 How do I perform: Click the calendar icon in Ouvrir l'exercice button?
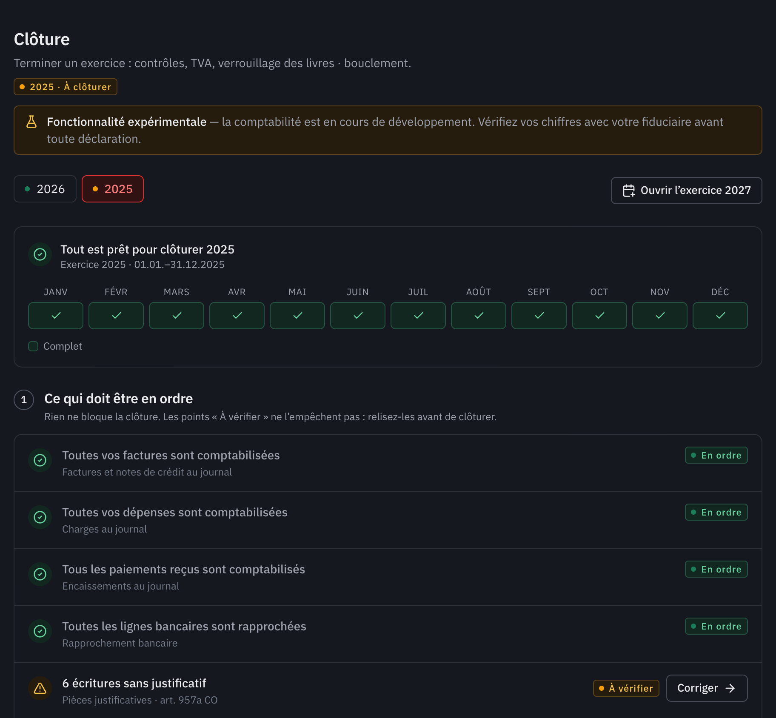pyautogui.click(x=629, y=191)
